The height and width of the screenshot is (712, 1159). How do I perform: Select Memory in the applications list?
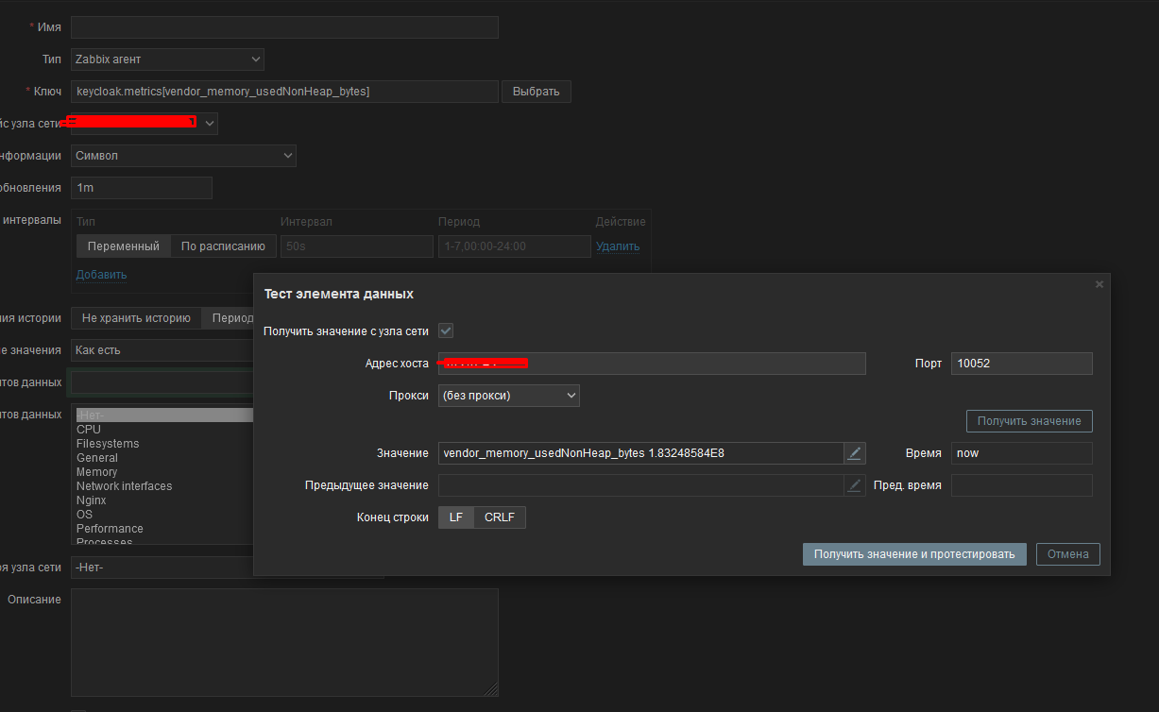coord(98,471)
